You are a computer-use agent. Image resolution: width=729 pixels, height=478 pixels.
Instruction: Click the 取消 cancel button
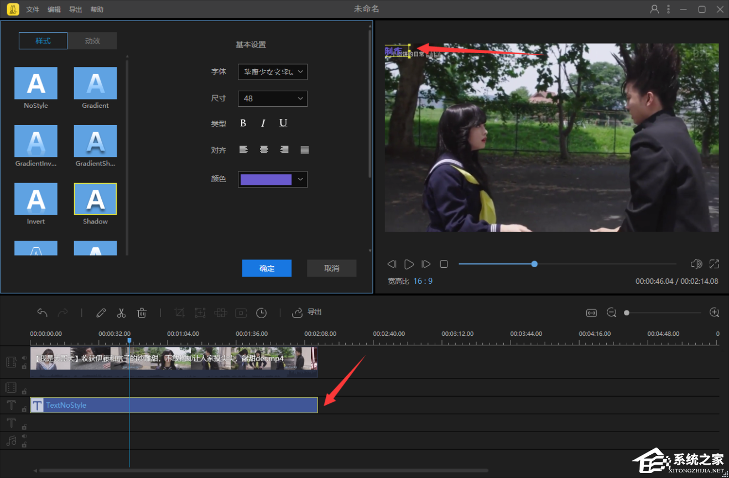[331, 268]
